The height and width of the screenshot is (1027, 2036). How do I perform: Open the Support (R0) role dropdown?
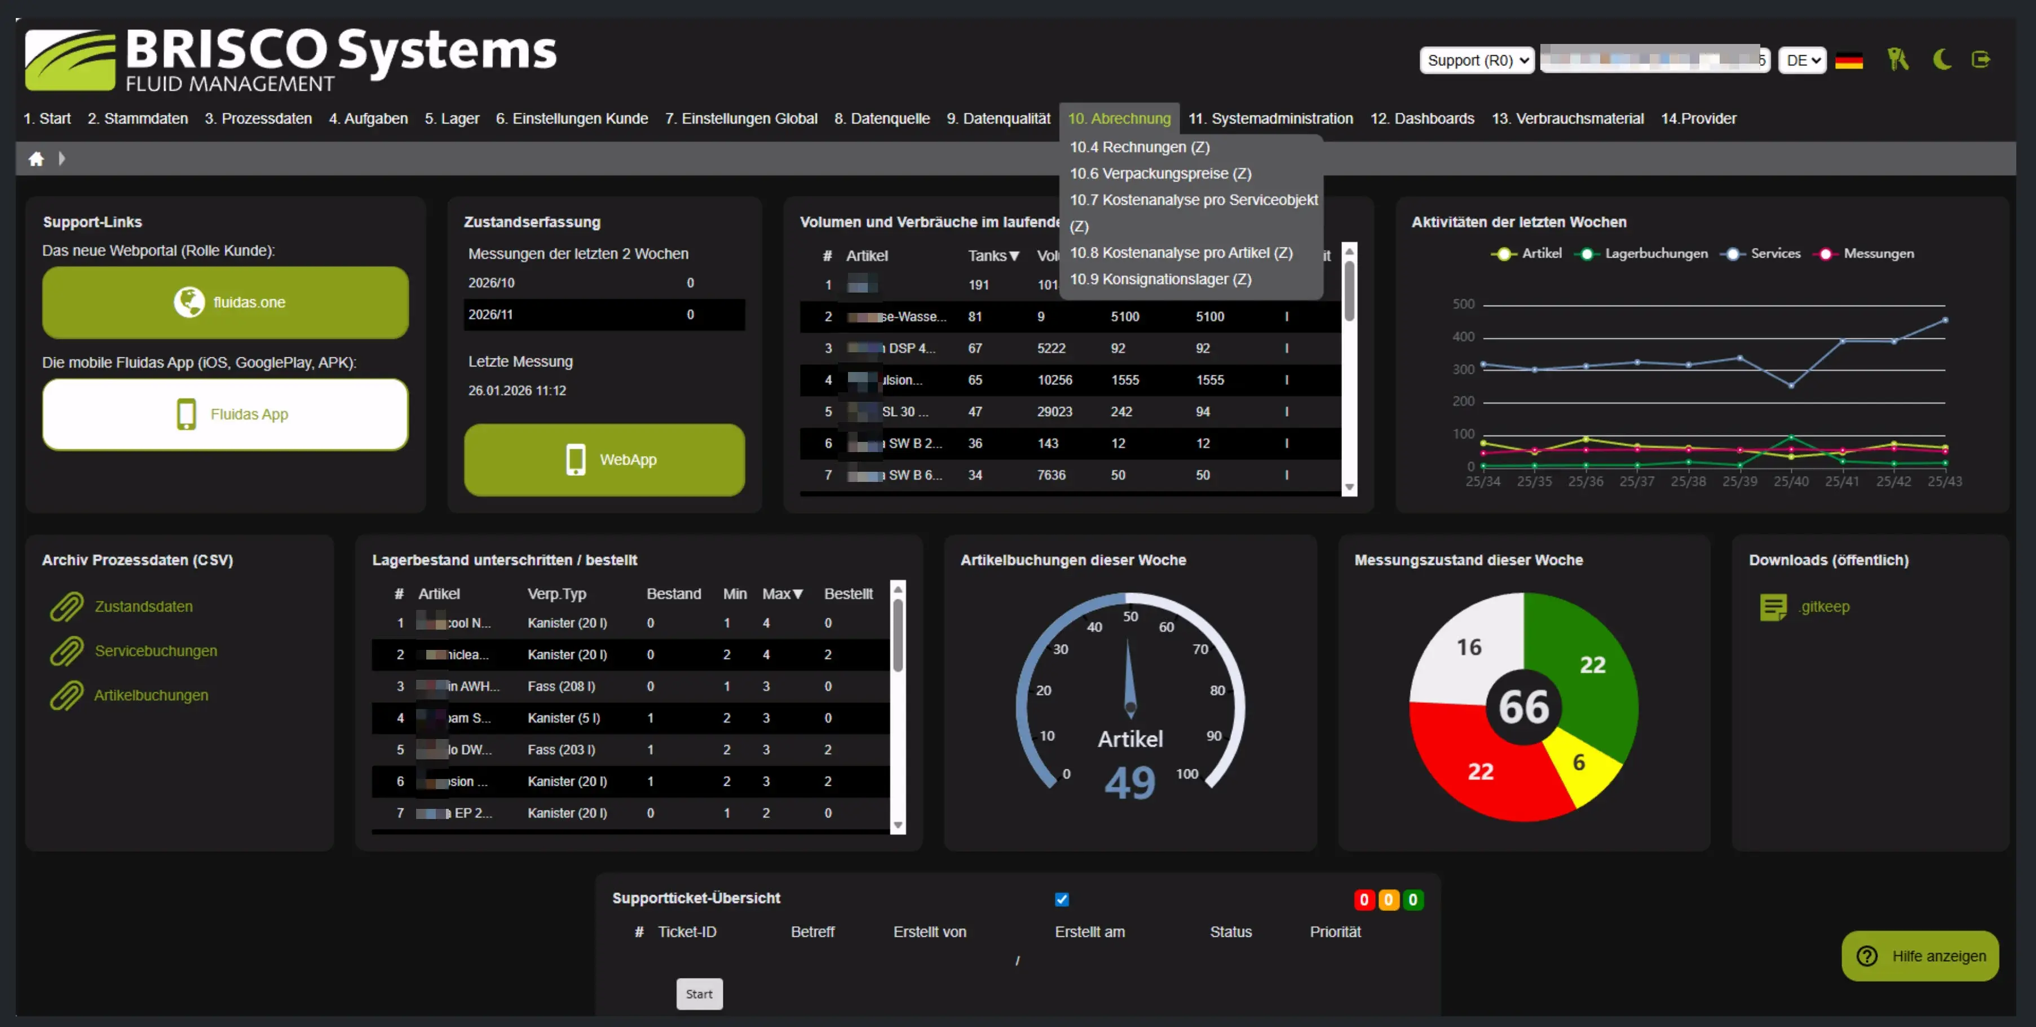pos(1476,60)
